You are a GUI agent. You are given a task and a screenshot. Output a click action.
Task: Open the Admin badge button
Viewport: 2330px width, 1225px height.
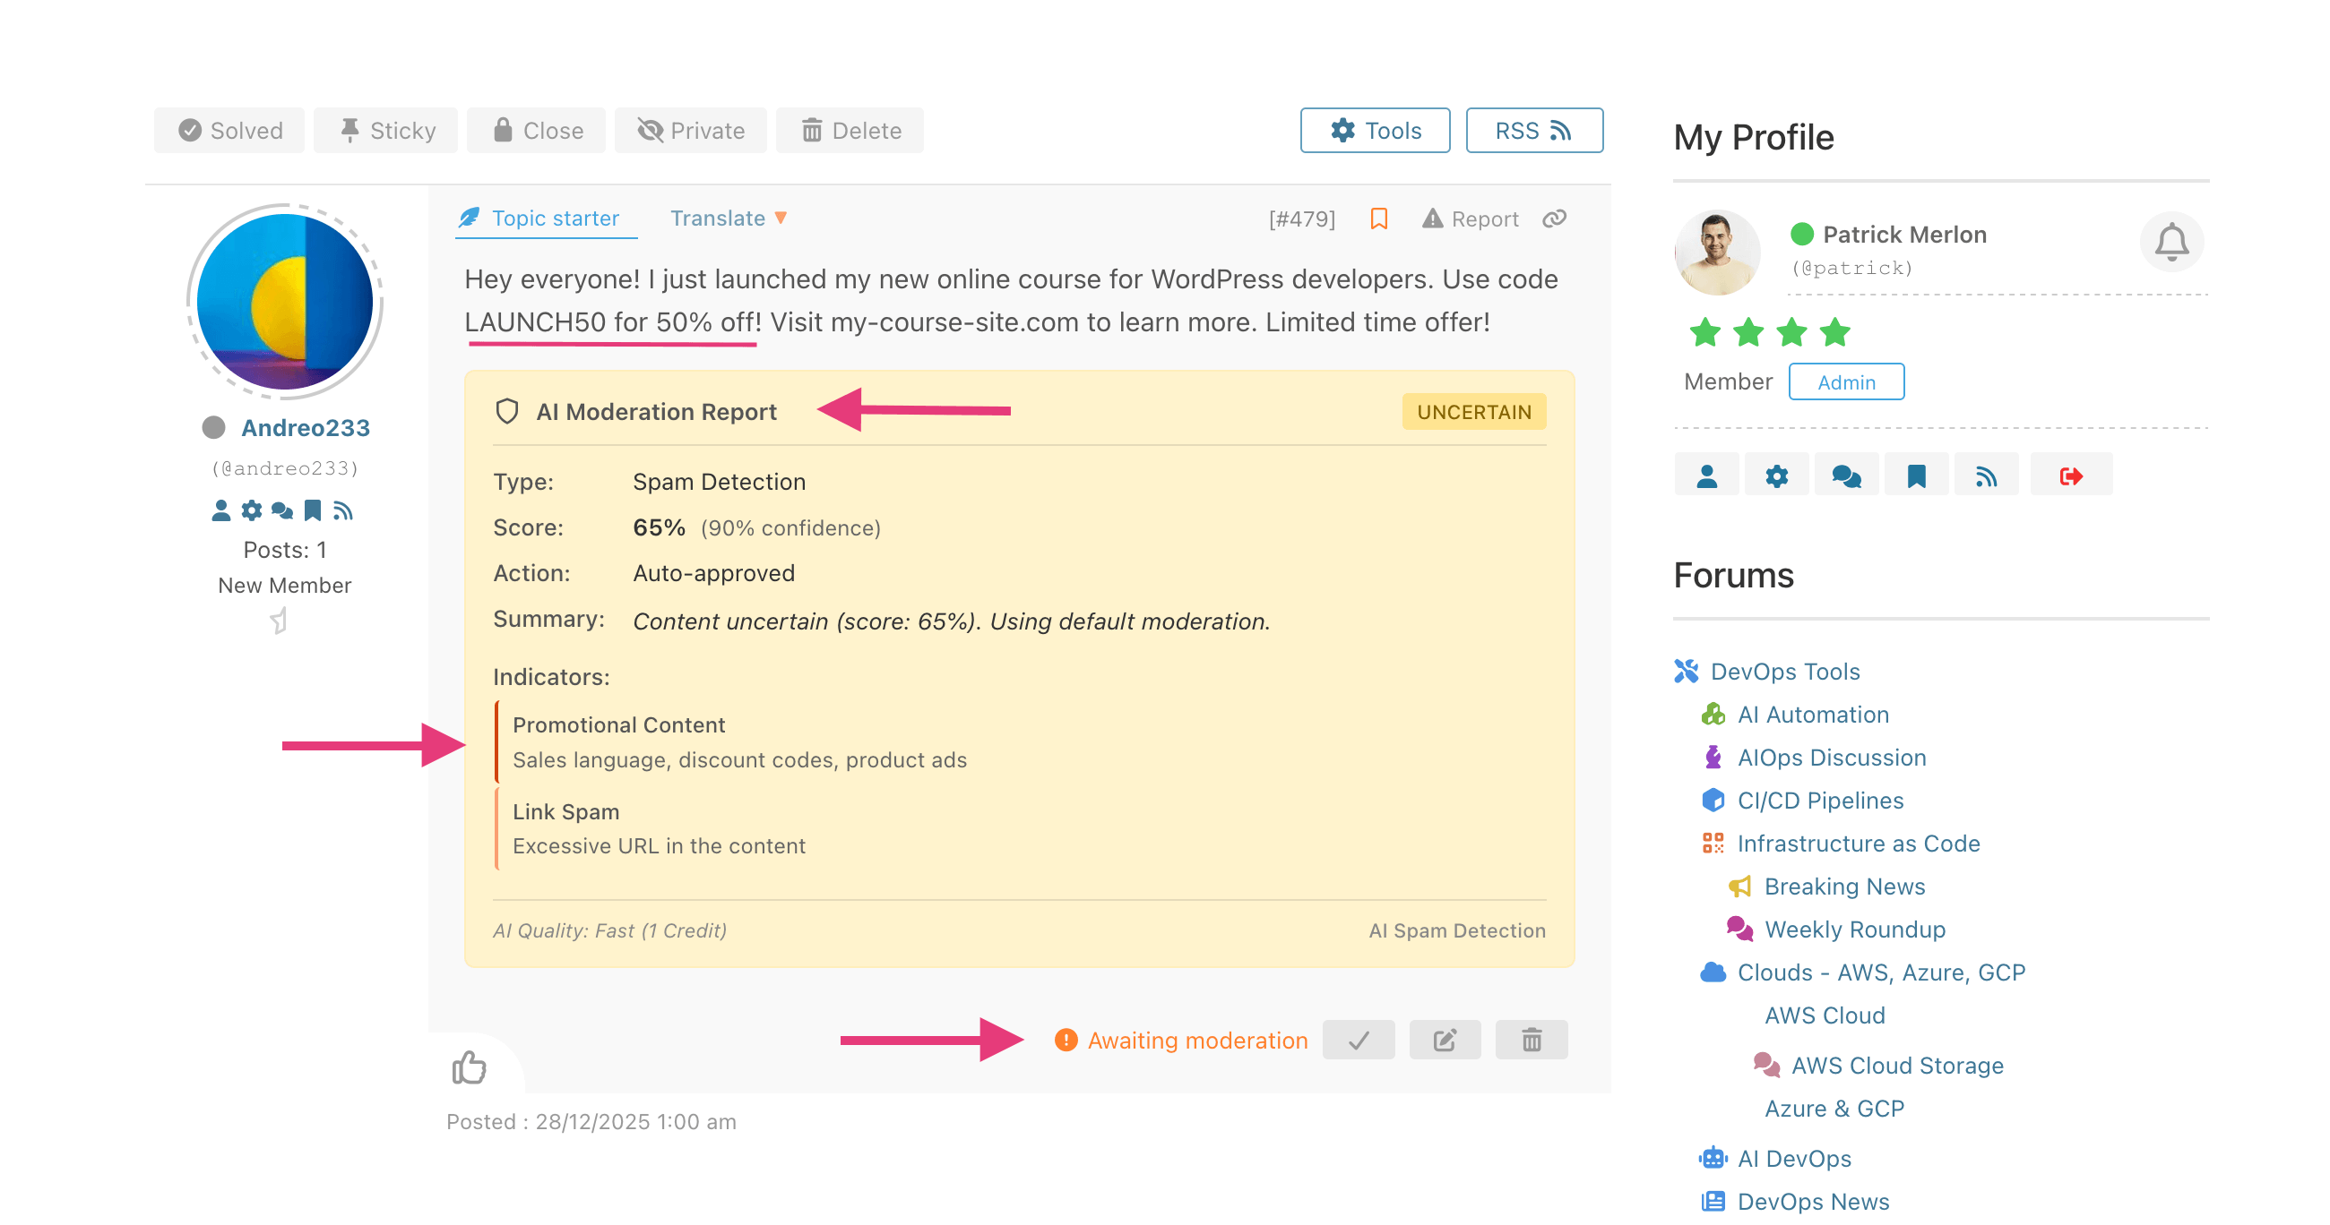[x=1846, y=381]
